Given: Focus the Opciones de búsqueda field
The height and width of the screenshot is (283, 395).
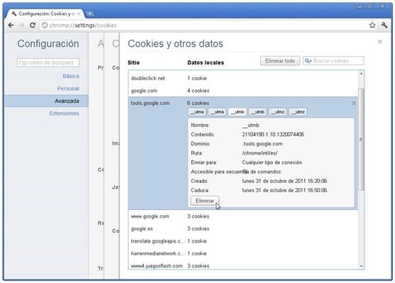Looking at the screenshot, I should (48, 62).
